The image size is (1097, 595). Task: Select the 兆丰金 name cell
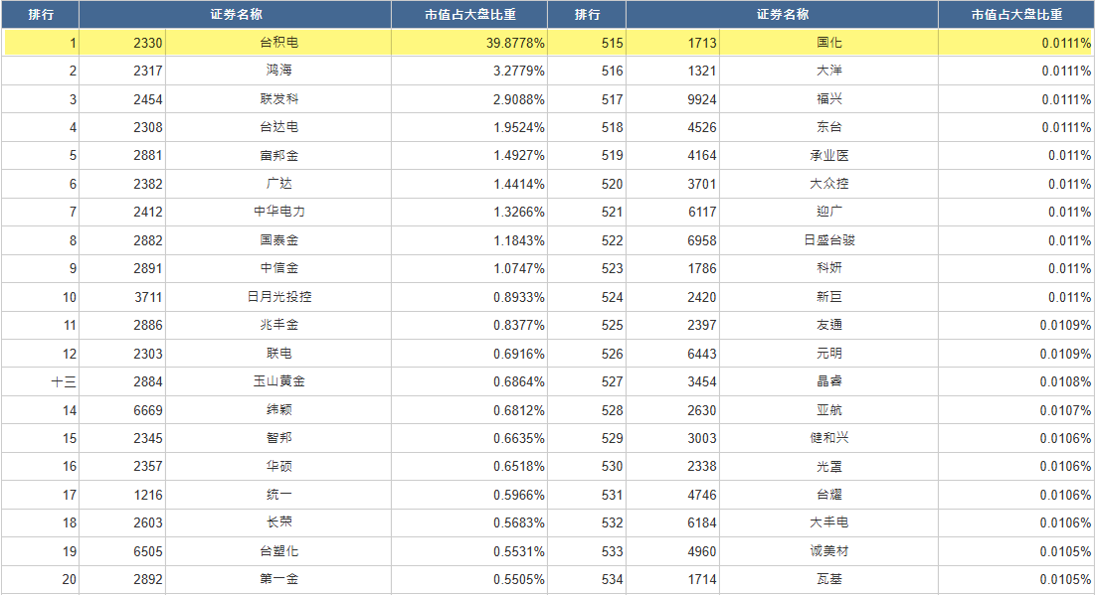pyautogui.click(x=278, y=325)
